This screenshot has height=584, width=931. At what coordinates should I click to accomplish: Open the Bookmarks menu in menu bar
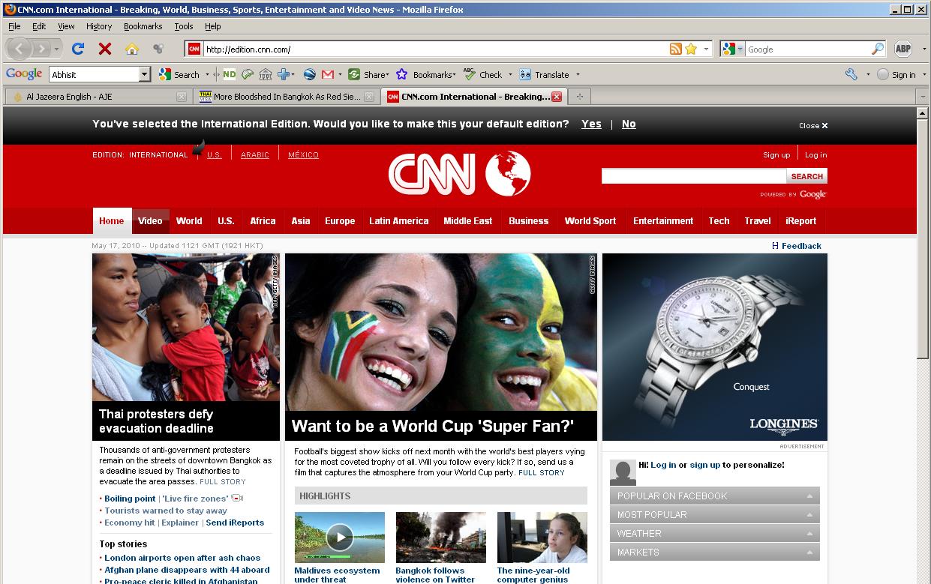[x=143, y=26]
